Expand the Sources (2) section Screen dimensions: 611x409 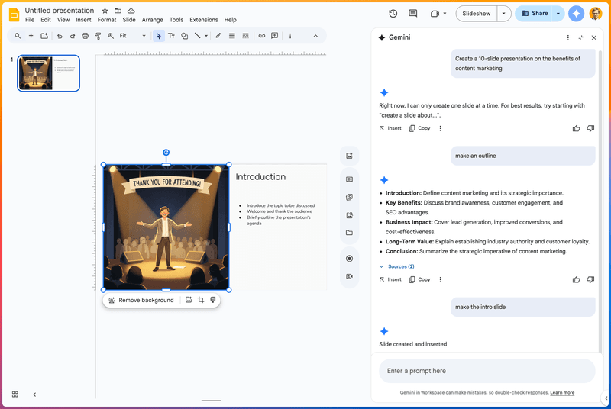click(396, 266)
